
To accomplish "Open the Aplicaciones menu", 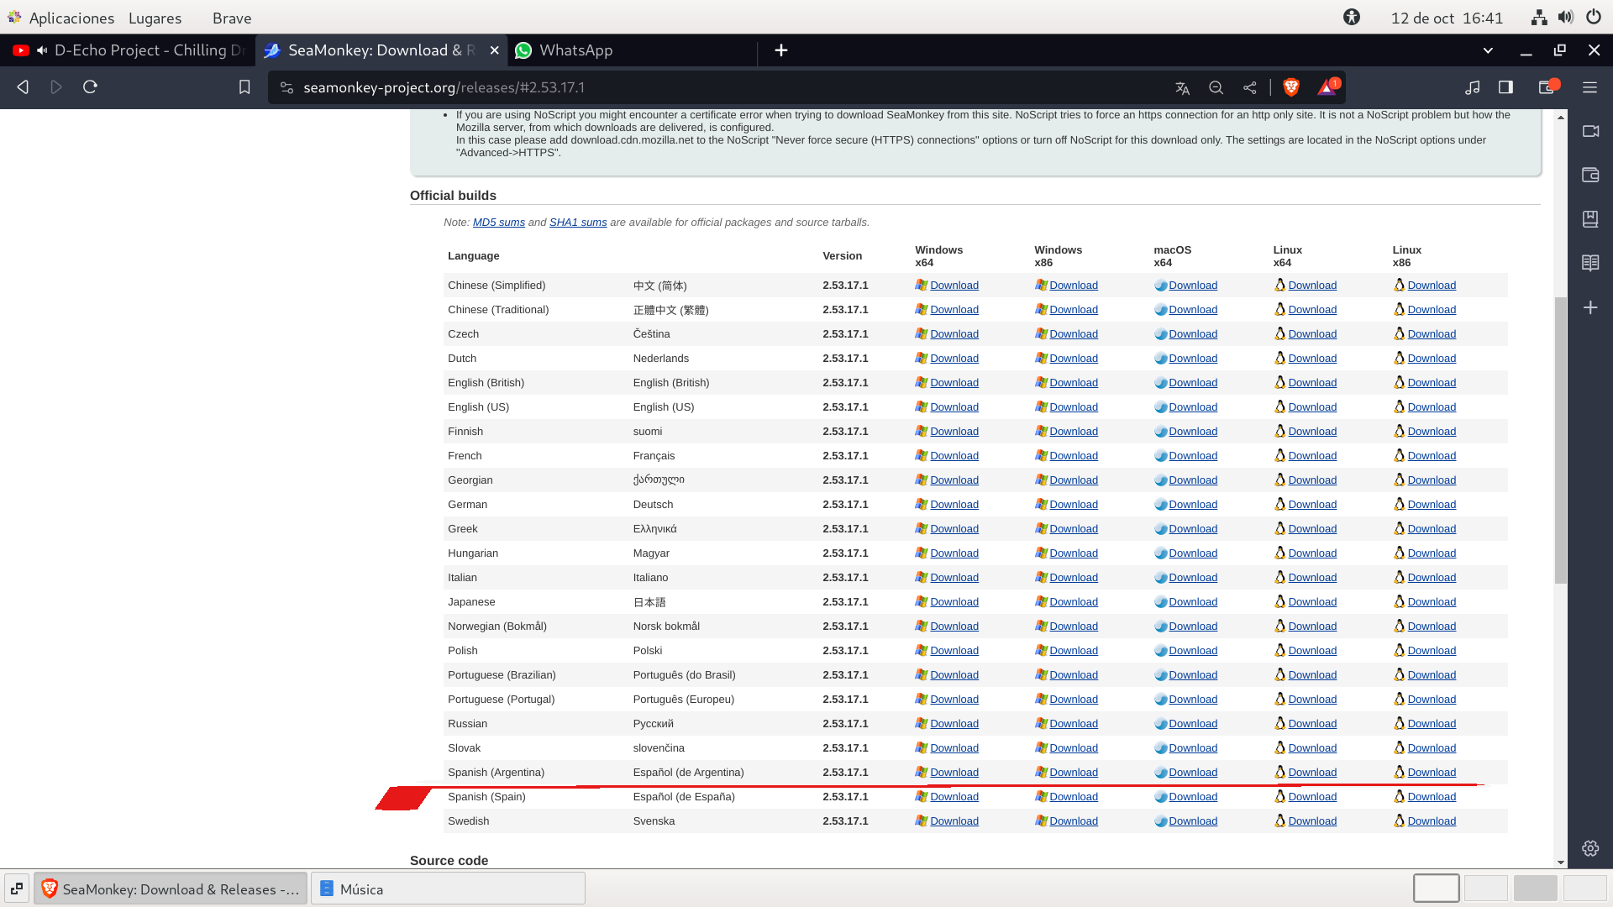I will [x=71, y=18].
